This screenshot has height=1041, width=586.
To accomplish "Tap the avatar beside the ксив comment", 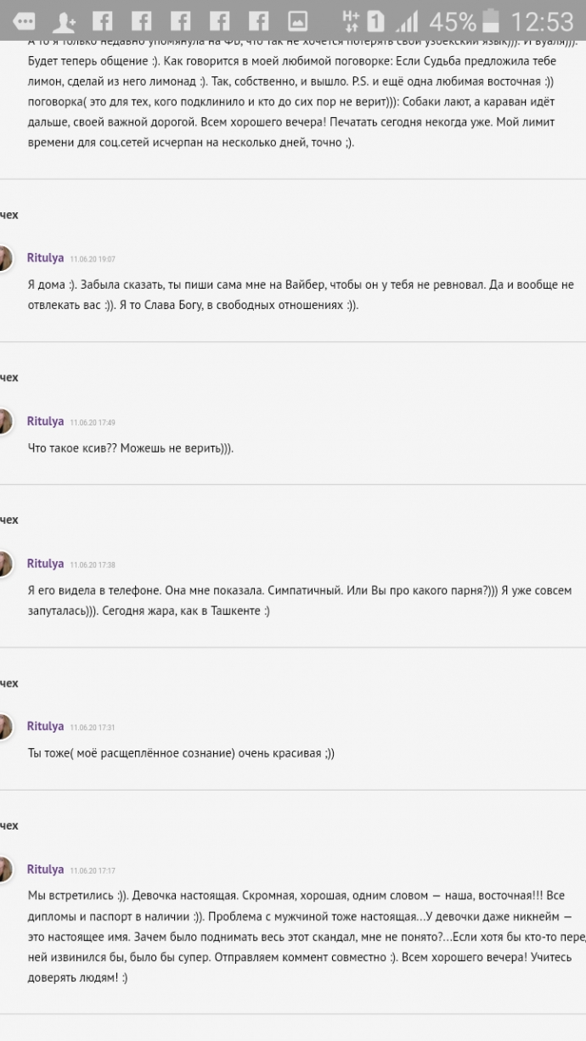I will [5, 421].
